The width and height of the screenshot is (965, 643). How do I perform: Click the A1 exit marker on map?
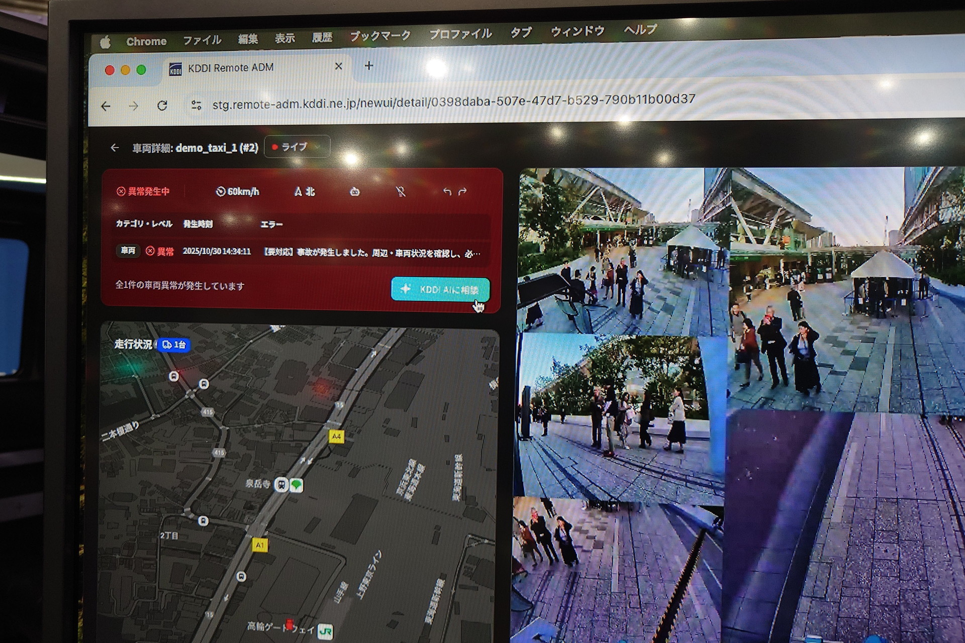259,545
